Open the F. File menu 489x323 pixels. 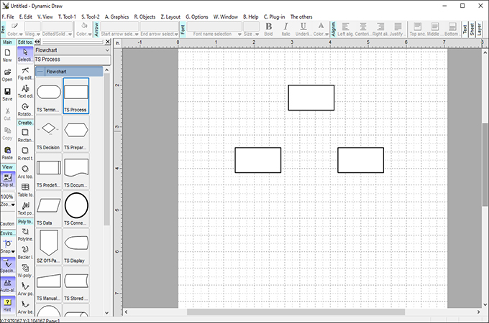click(x=8, y=17)
